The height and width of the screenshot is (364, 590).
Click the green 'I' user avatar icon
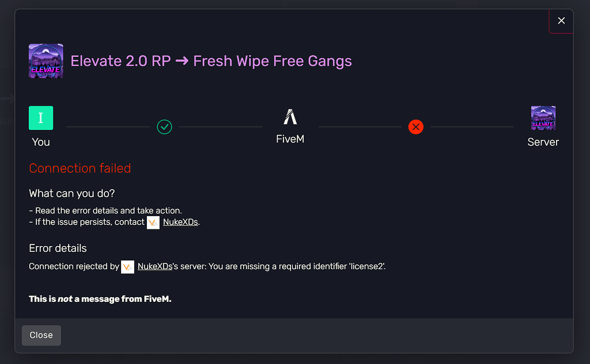41,118
